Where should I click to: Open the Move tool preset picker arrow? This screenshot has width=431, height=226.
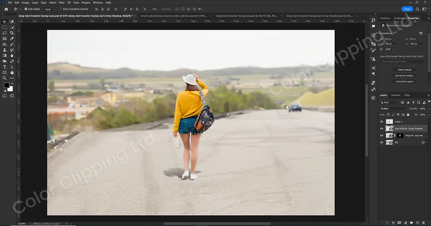[x=19, y=9]
